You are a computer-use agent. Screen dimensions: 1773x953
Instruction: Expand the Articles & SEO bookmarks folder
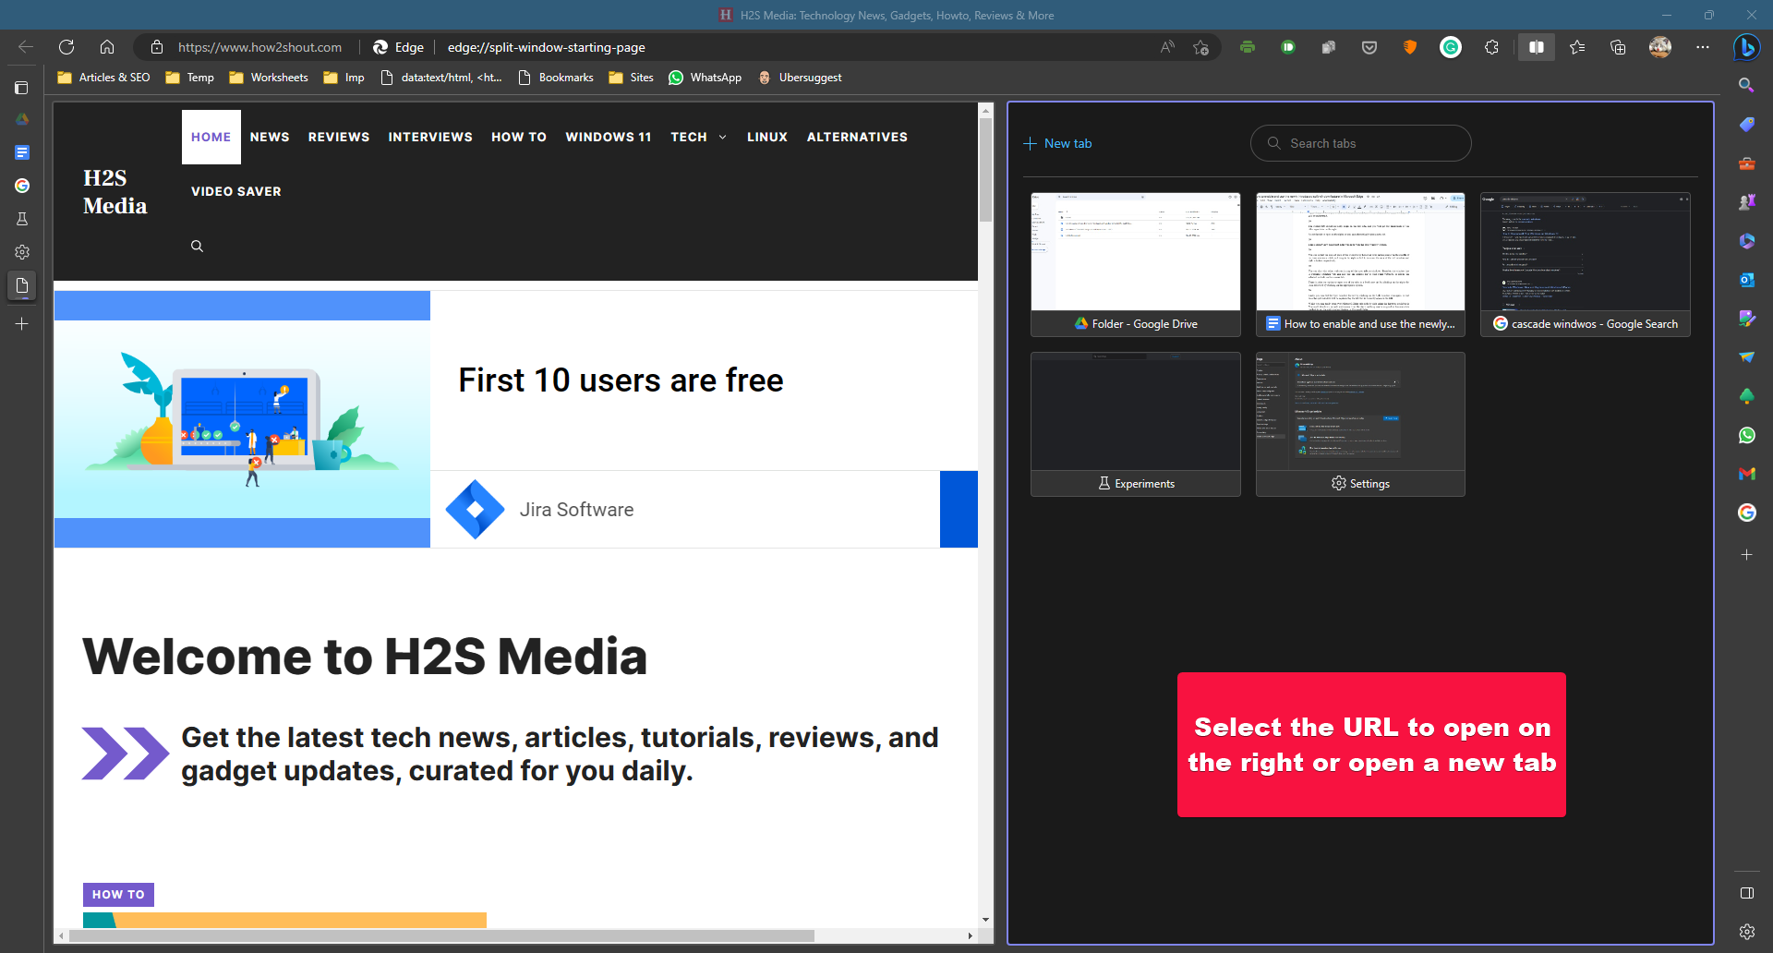(103, 78)
